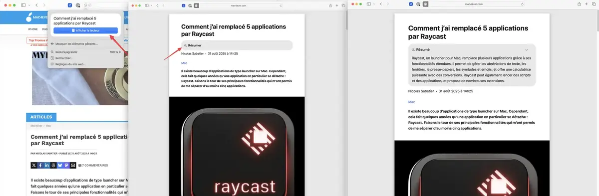
Task: Open new tab in the right window
Action: (x=586, y=4)
